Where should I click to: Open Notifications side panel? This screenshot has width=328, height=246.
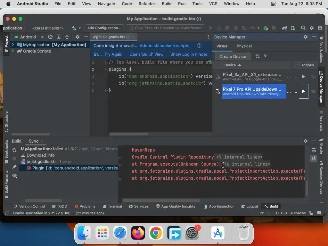tap(321, 50)
